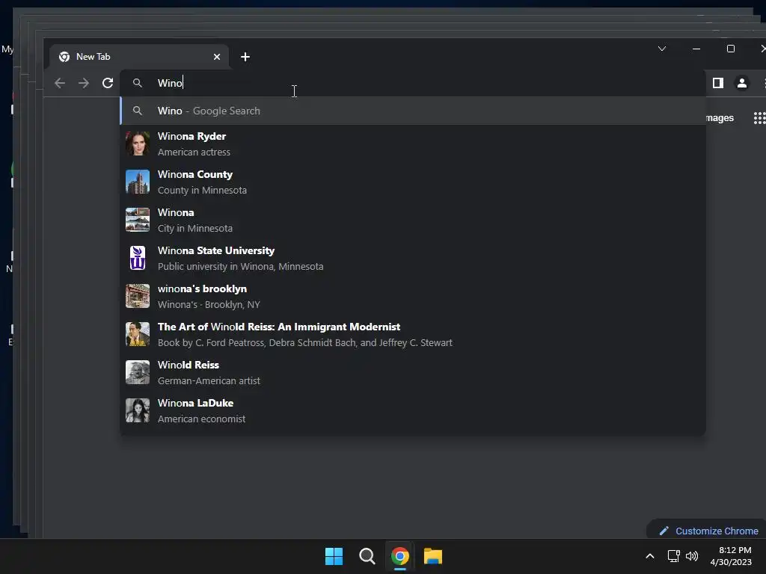This screenshot has width=766, height=574.
Task: Click "County in Minnesota" description text
Action: (x=202, y=191)
